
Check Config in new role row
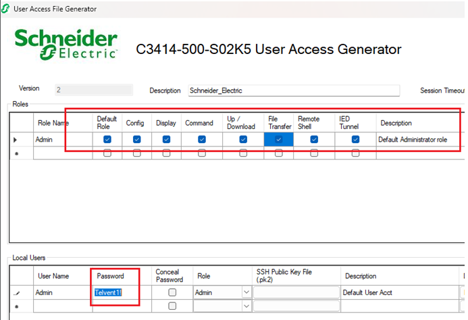136,153
